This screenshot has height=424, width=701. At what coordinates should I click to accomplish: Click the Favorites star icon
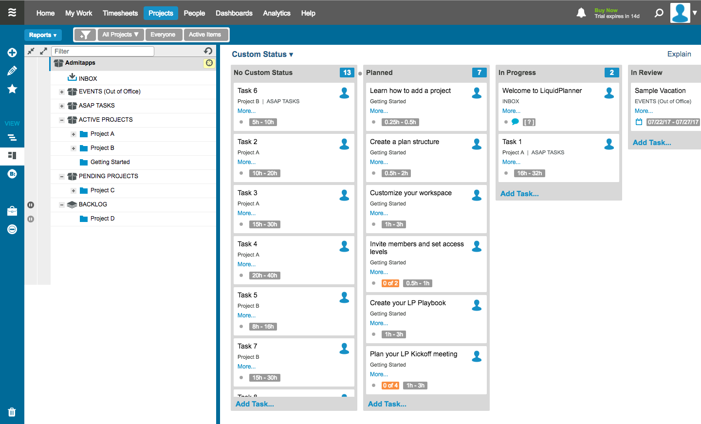12,89
